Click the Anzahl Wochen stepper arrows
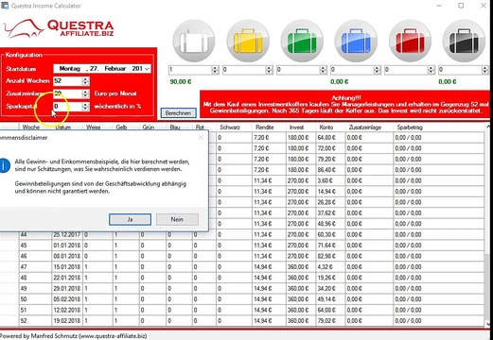The image size is (493, 340). pyautogui.click(x=85, y=81)
